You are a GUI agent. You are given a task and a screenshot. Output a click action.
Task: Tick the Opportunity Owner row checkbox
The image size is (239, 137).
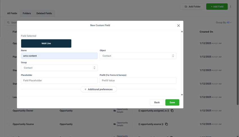click(8, 111)
